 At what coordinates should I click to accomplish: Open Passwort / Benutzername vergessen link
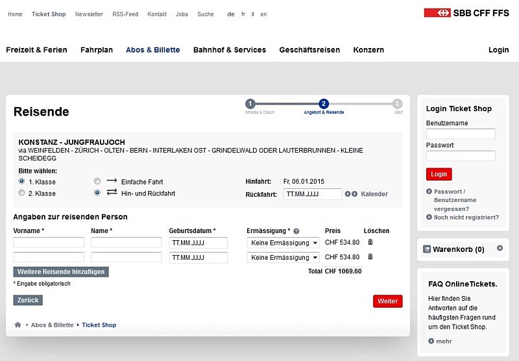tap(455, 200)
